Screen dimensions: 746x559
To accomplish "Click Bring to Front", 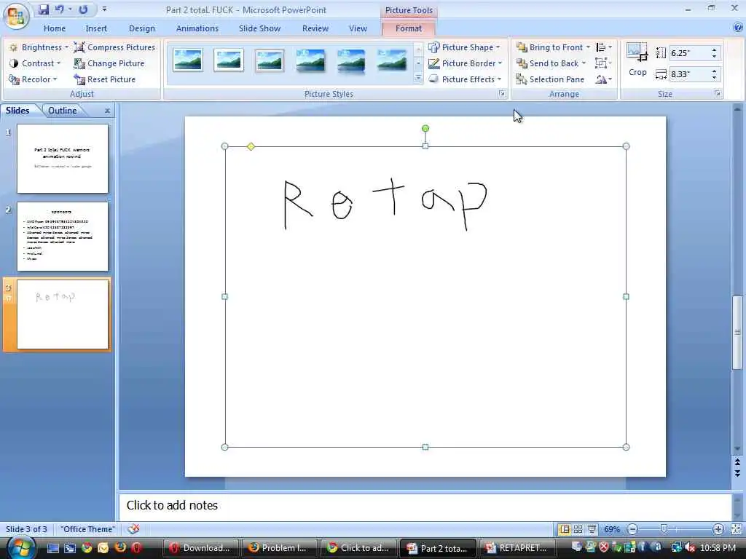I will pyautogui.click(x=554, y=47).
